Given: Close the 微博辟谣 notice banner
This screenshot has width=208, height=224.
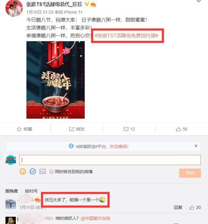Looking at the screenshot, I should click(x=196, y=146).
